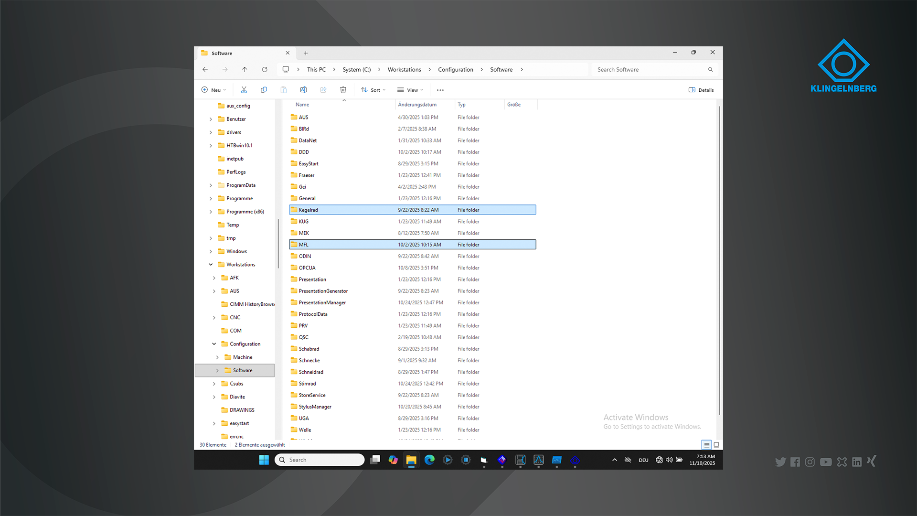
Task: Switch to large thumbnails view icon in status bar
Action: pos(716,445)
